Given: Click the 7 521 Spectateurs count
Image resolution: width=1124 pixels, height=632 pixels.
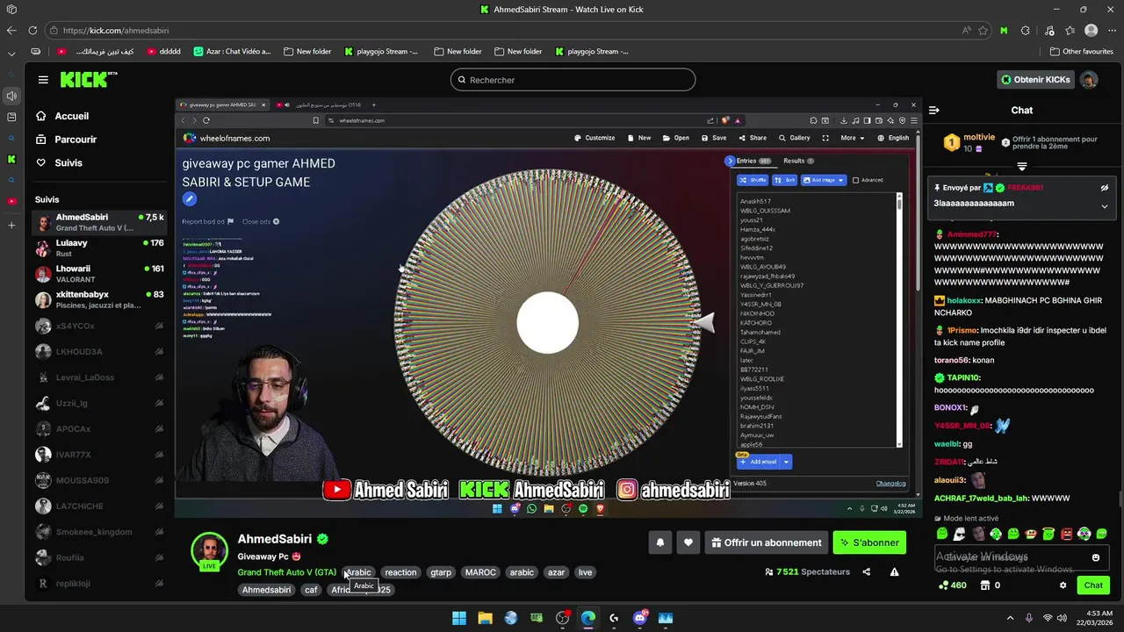Looking at the screenshot, I should coord(807,571).
